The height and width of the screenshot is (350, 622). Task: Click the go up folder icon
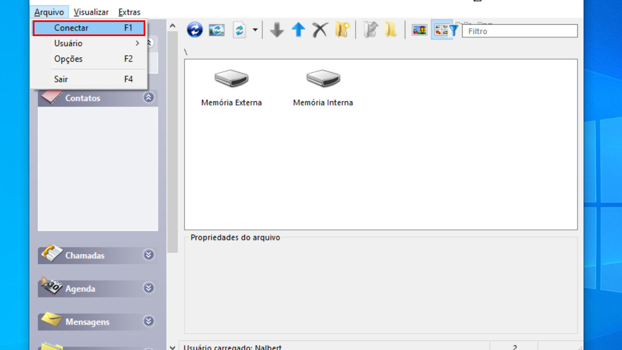[x=370, y=30]
